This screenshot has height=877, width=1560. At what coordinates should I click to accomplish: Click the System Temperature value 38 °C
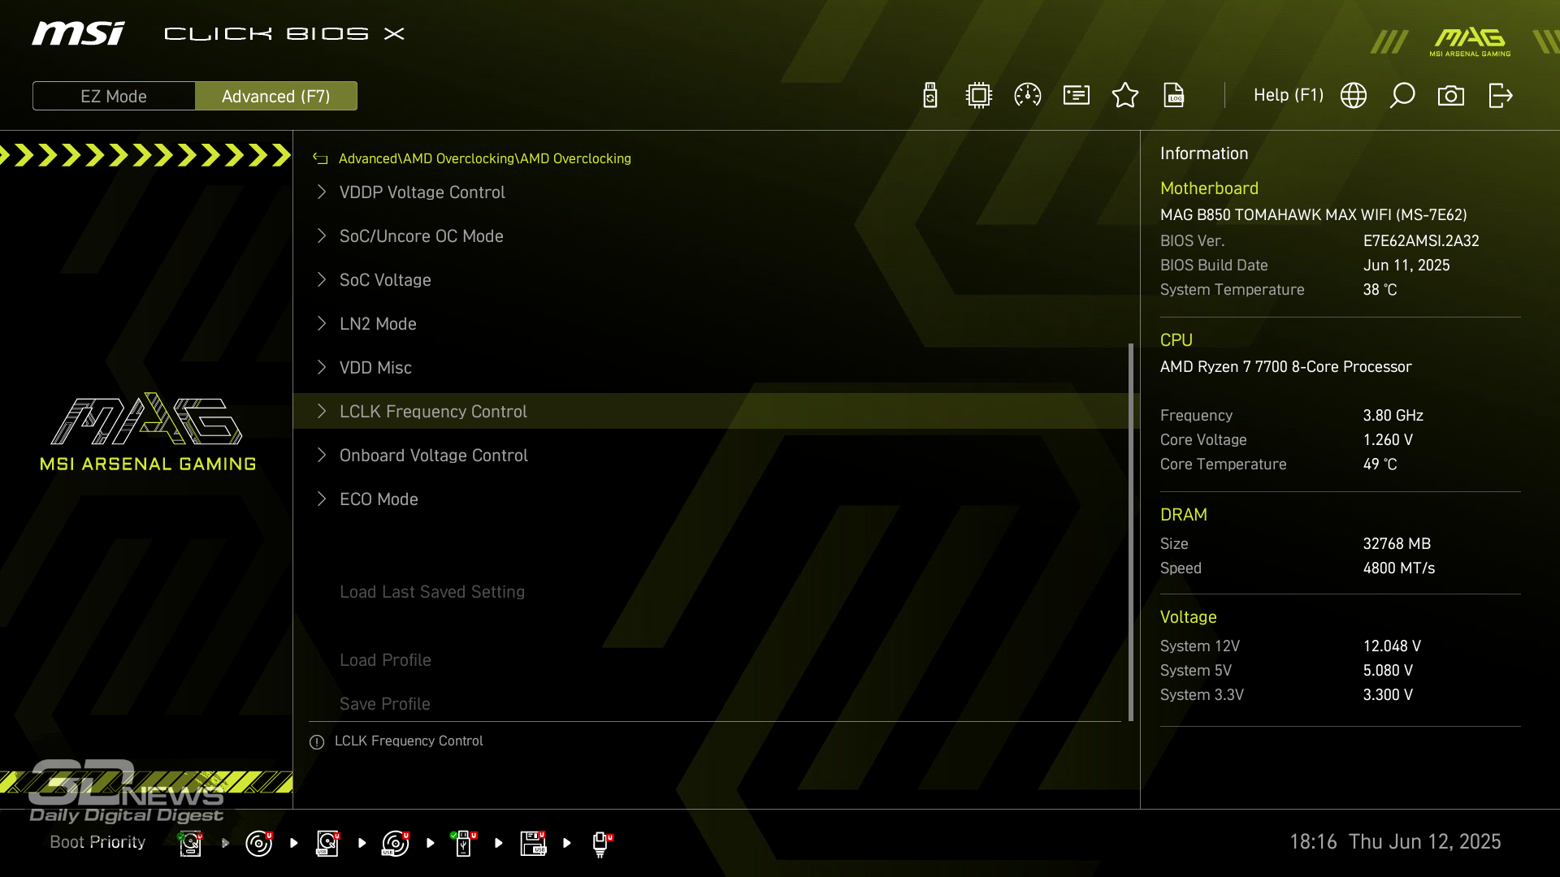pos(1380,290)
